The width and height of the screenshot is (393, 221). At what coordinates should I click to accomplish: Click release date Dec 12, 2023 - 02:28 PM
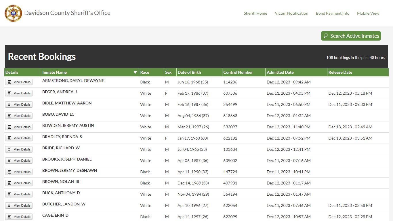pos(350,217)
